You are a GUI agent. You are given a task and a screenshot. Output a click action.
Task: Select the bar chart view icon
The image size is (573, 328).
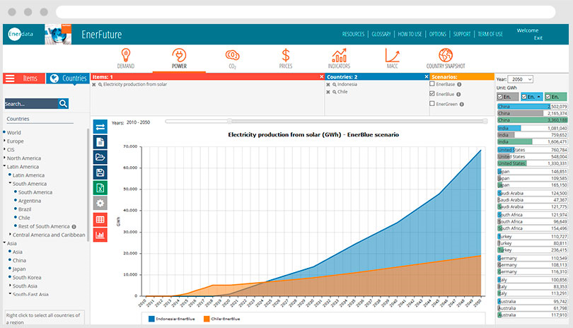coord(100,235)
